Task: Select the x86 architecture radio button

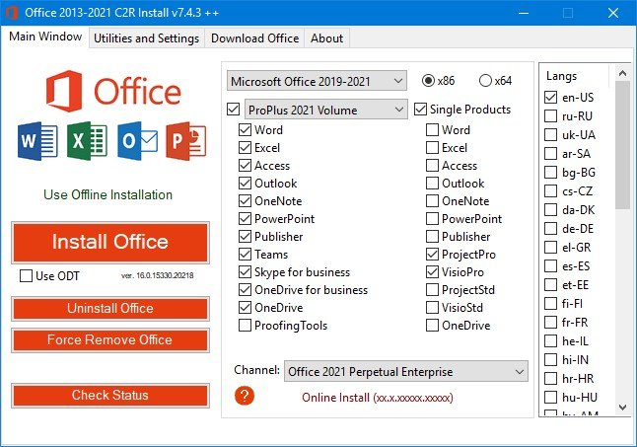Action: pos(428,81)
